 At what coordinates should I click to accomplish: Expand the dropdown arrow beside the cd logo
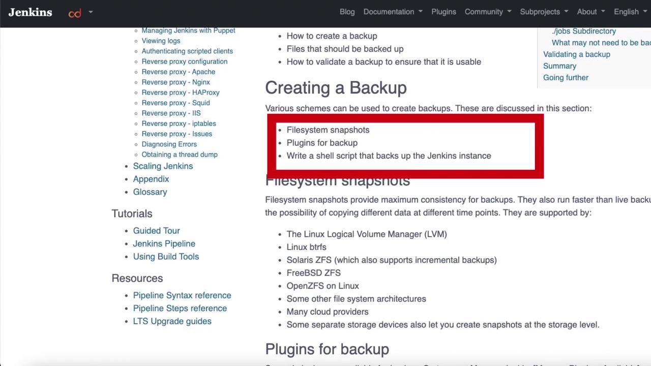click(91, 12)
